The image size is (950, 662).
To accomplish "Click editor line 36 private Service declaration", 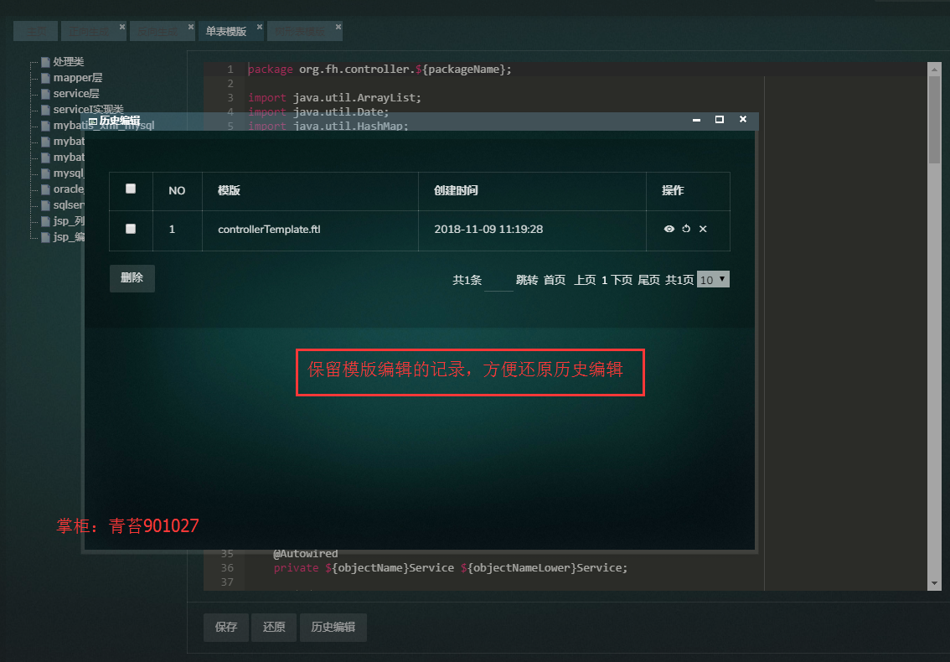I will coord(451,568).
